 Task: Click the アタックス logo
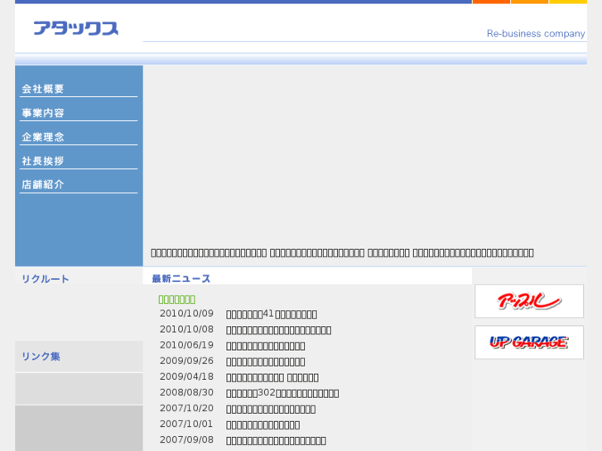pos(76,28)
